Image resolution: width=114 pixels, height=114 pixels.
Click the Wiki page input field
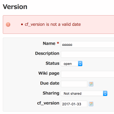click(x=88, y=74)
